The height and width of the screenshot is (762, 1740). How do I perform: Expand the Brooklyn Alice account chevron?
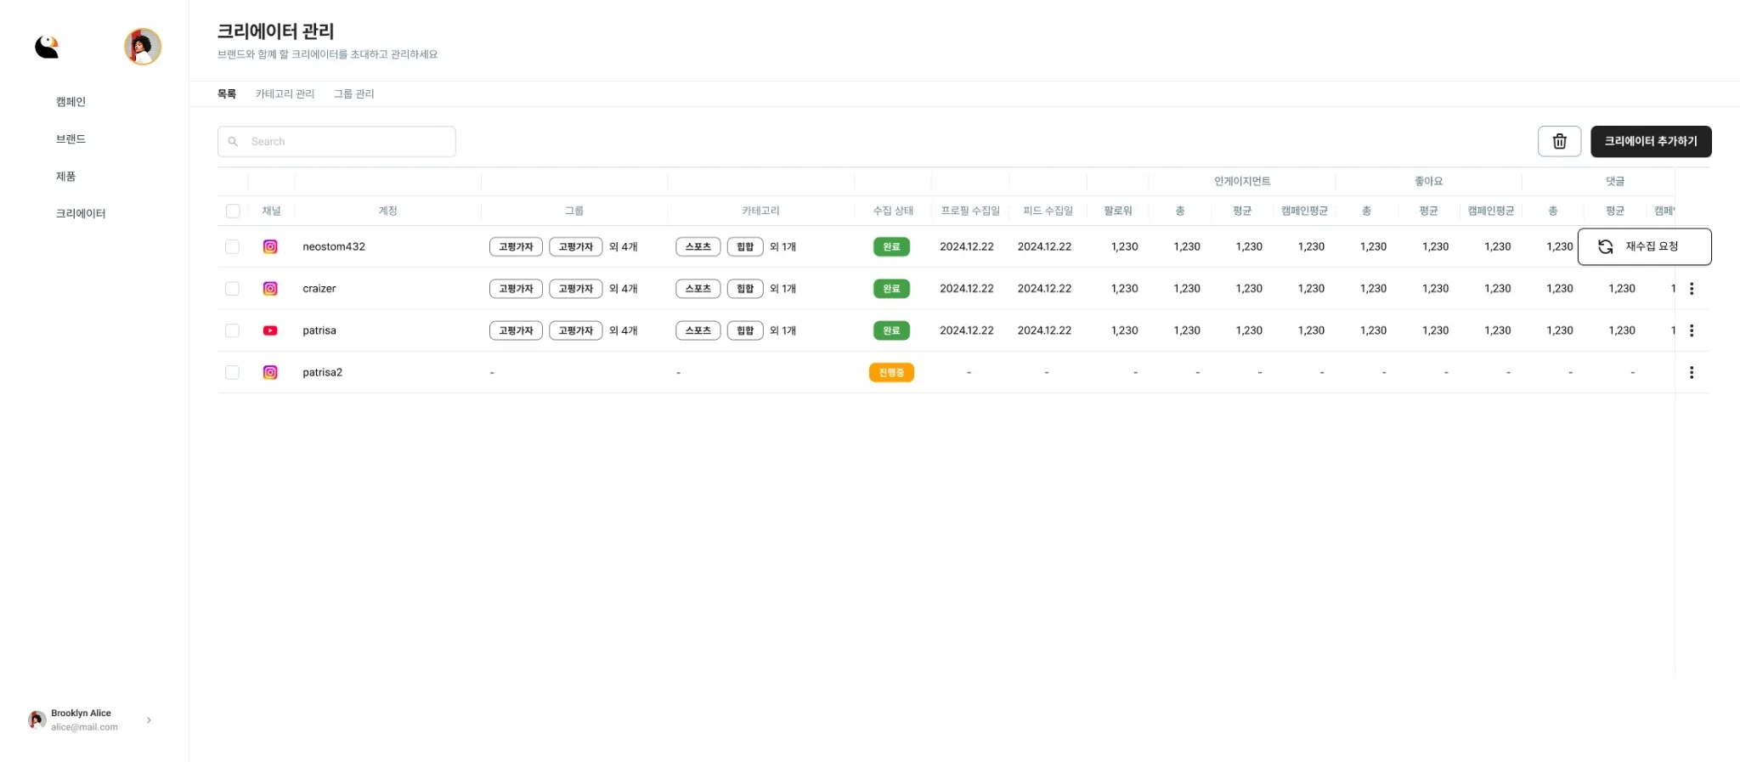149,720
